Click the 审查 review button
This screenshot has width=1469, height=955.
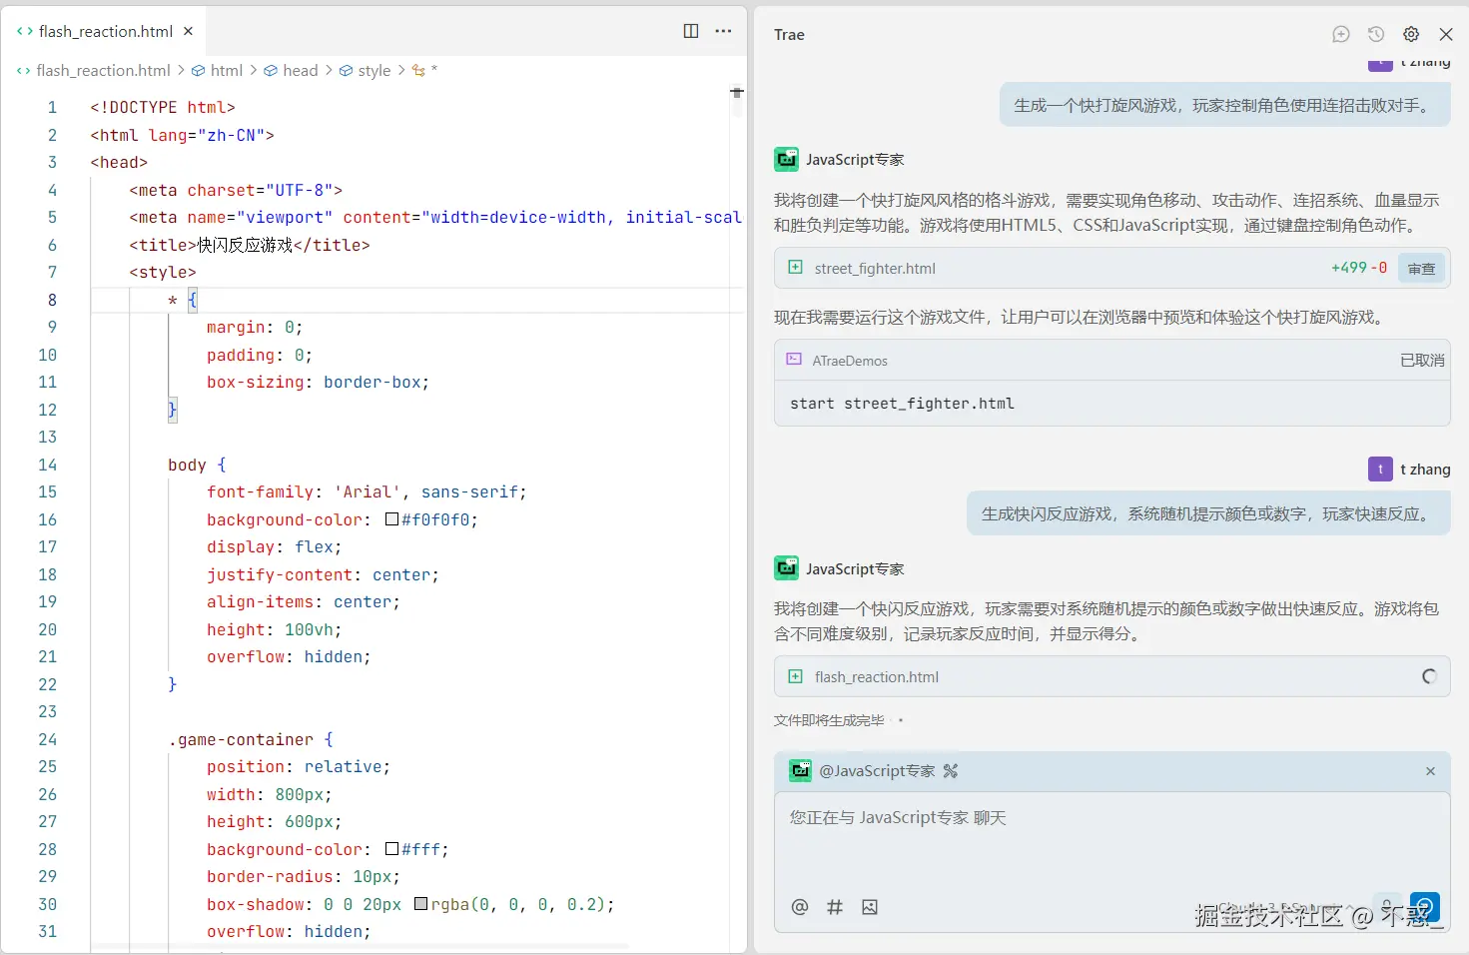1421,268
